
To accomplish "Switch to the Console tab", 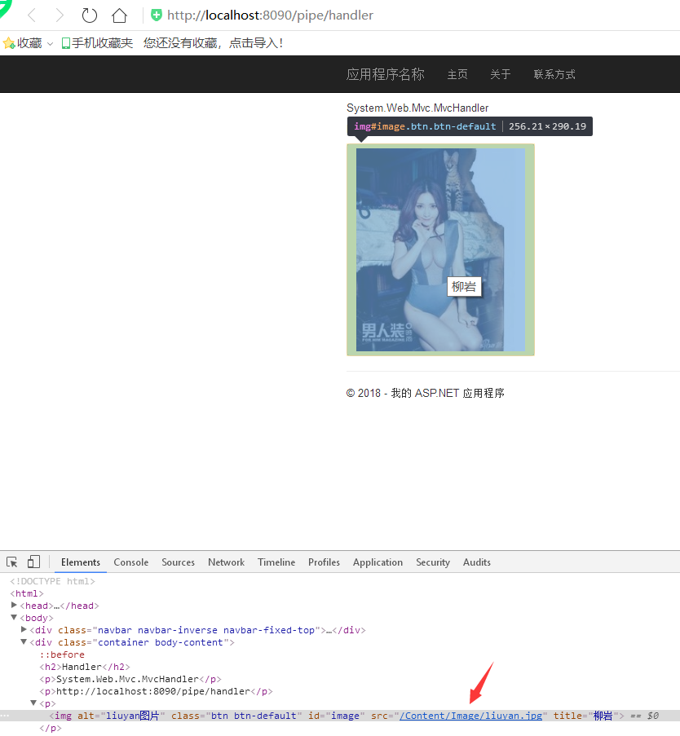I will point(131,562).
